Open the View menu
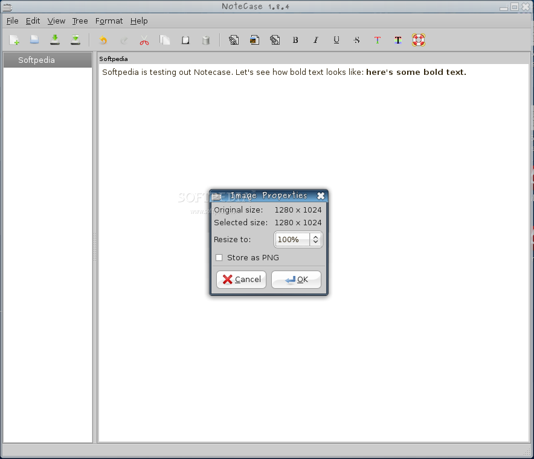The image size is (534, 459). (56, 21)
